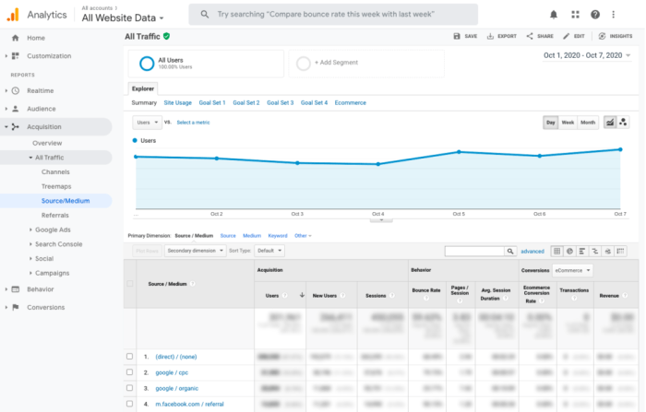Screen dimensions: 646x412
Task: Click the Home house icon
Action: (x=16, y=38)
